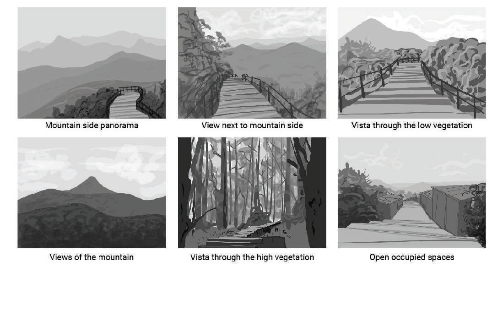Viewport: 503px width, 321px height.
Task: Select the 'Vista through the high vegetation' caption
Action: point(252,257)
